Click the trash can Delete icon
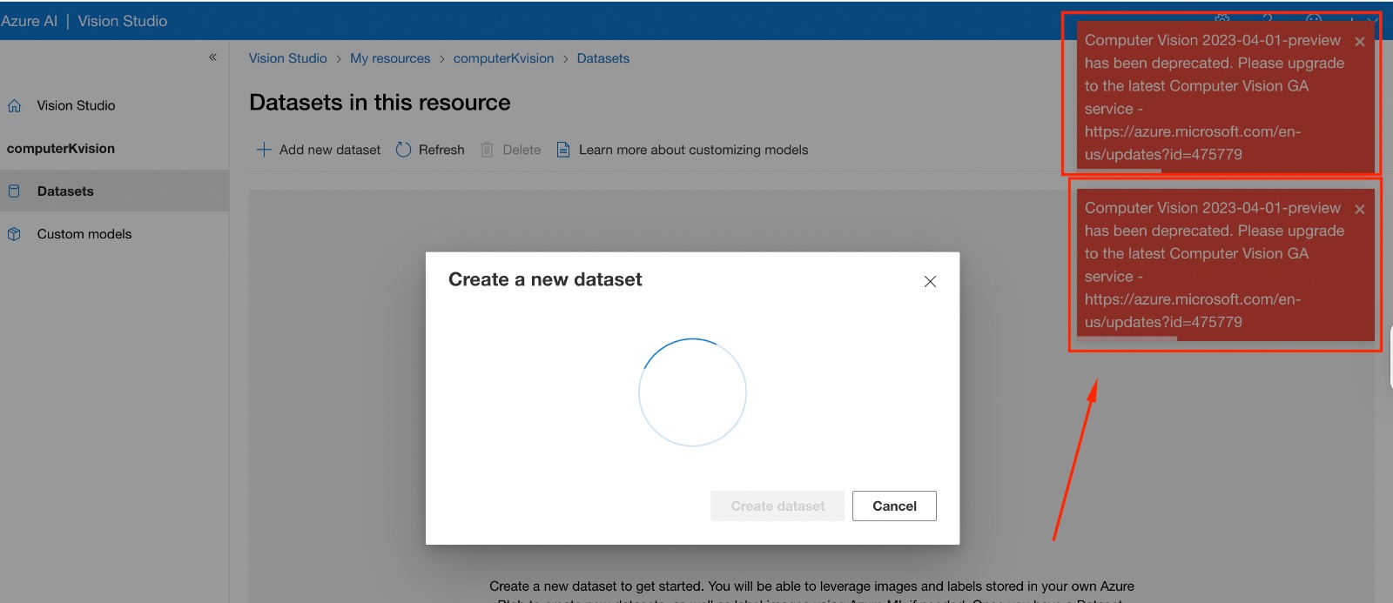Viewport: 1393px width, 603px height. click(488, 150)
